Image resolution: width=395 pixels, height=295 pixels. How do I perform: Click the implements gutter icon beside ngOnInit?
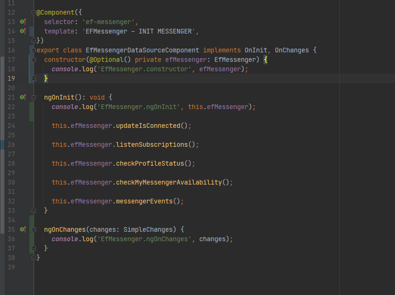coord(23,97)
